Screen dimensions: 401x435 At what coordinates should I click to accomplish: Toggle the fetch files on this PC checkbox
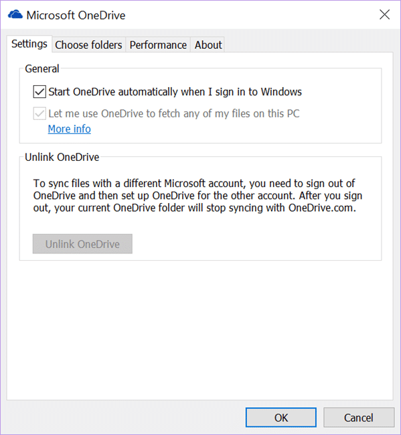(39, 113)
